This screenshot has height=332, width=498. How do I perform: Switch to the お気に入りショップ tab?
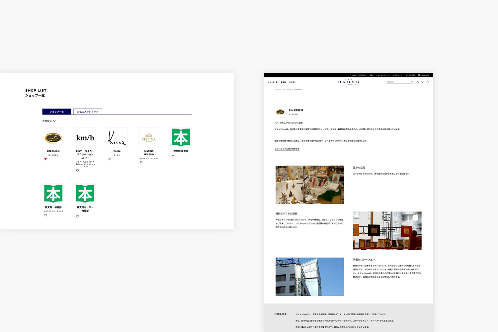coord(88,112)
